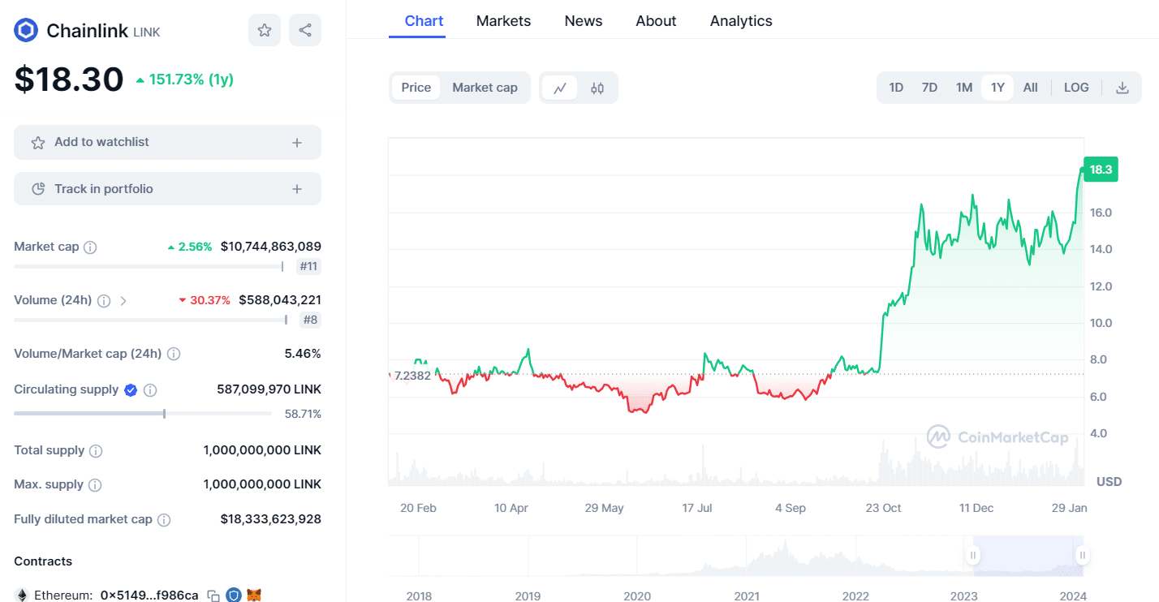Switch chart to candlestick view
The height and width of the screenshot is (602, 1159).
(597, 87)
